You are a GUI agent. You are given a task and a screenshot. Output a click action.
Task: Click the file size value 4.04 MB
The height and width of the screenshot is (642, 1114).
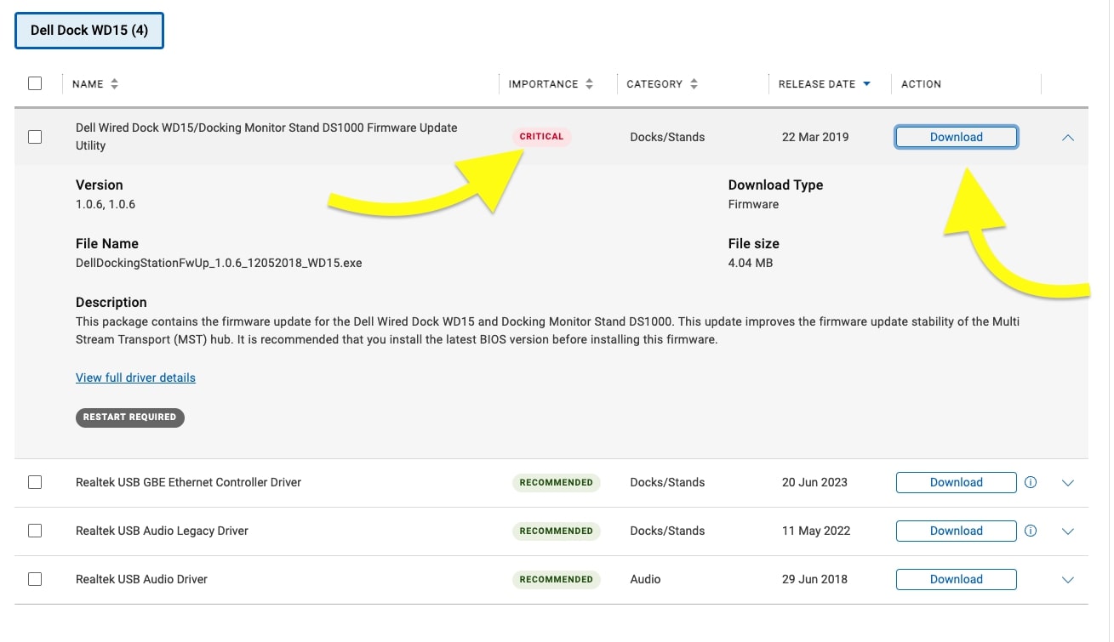point(751,263)
